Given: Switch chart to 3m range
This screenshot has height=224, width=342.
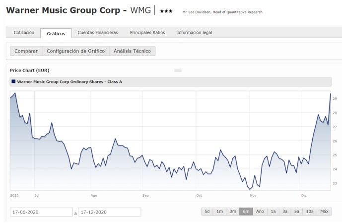Looking at the screenshot, I should coord(233,212).
